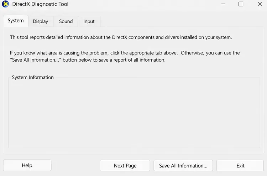Screen dimensions: 267x176
Task: Click the 'This tool reports detailed information' text
Action: pyautogui.click(x=121, y=37)
